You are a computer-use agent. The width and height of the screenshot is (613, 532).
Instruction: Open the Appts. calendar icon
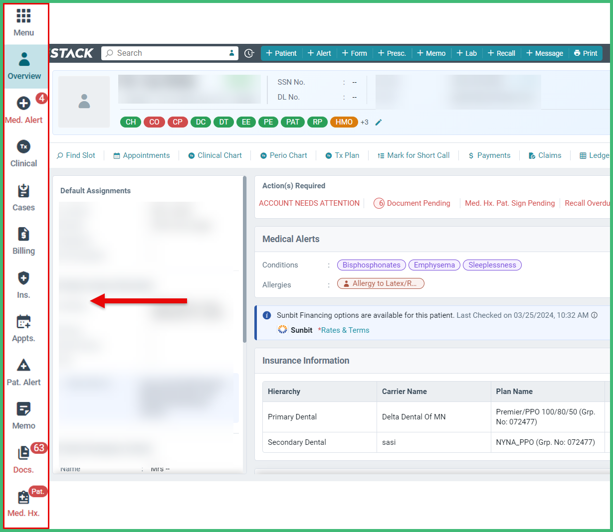point(23,326)
